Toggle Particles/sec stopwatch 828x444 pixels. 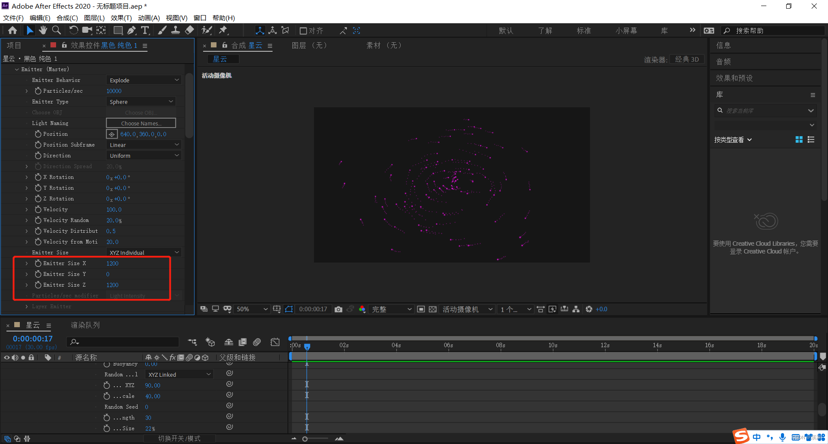pos(38,91)
